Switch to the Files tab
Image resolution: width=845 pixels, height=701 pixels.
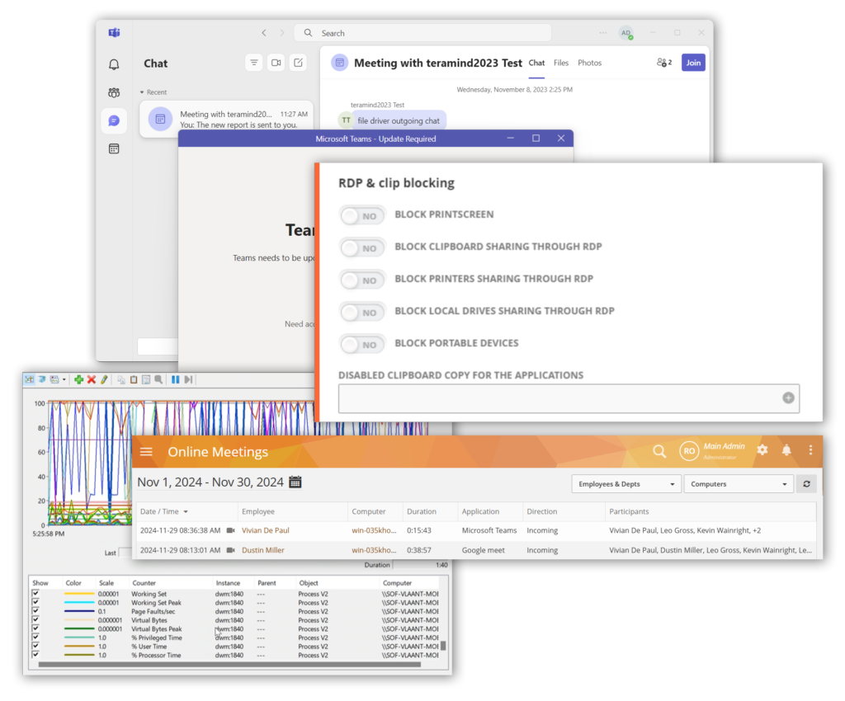pyautogui.click(x=561, y=63)
